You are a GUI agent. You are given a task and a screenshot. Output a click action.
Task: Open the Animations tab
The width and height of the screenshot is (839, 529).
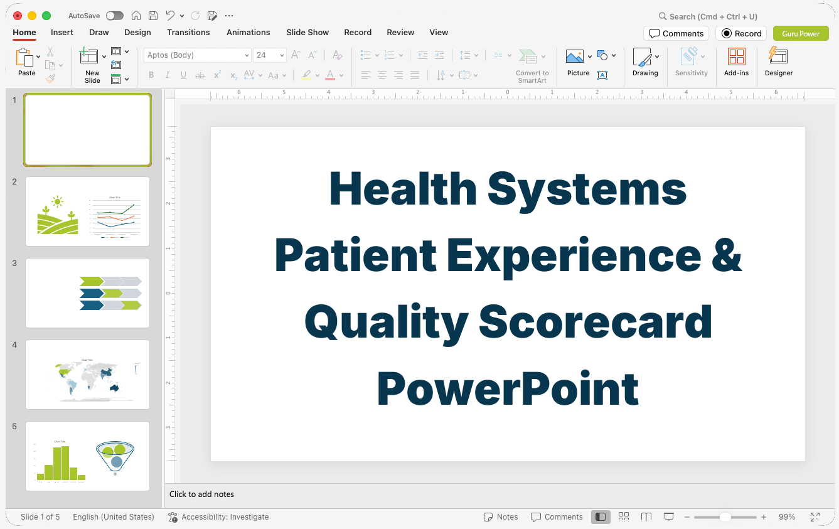[248, 32]
